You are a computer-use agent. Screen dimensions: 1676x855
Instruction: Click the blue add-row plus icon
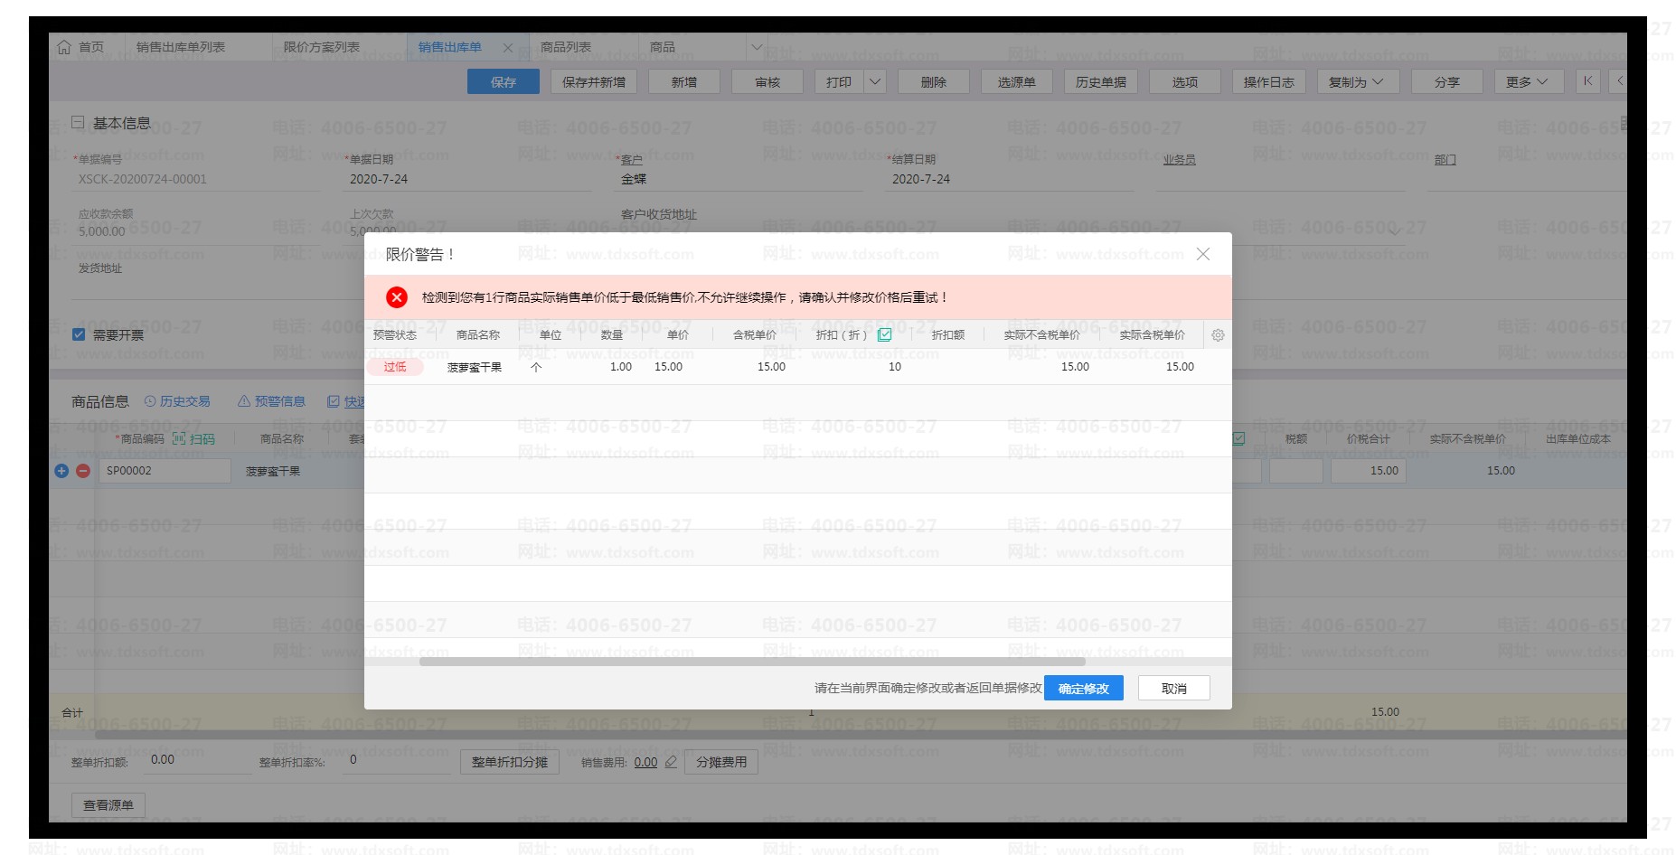coord(61,471)
